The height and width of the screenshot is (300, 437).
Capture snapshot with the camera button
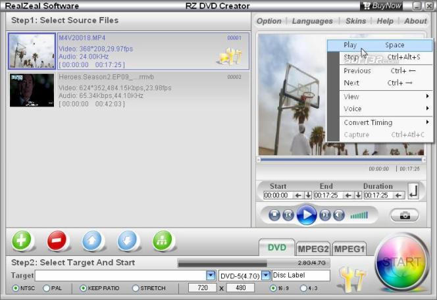click(x=405, y=215)
